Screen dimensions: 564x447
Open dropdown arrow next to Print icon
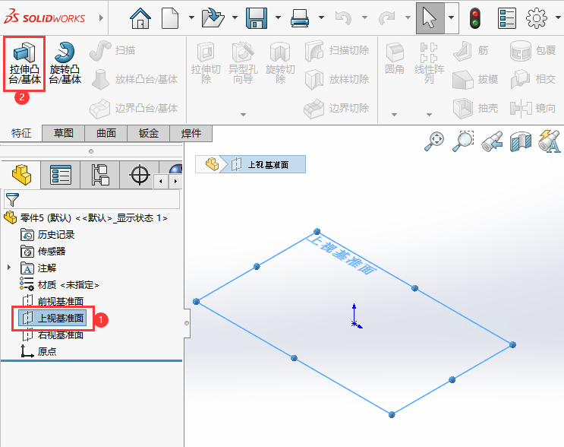(x=321, y=17)
